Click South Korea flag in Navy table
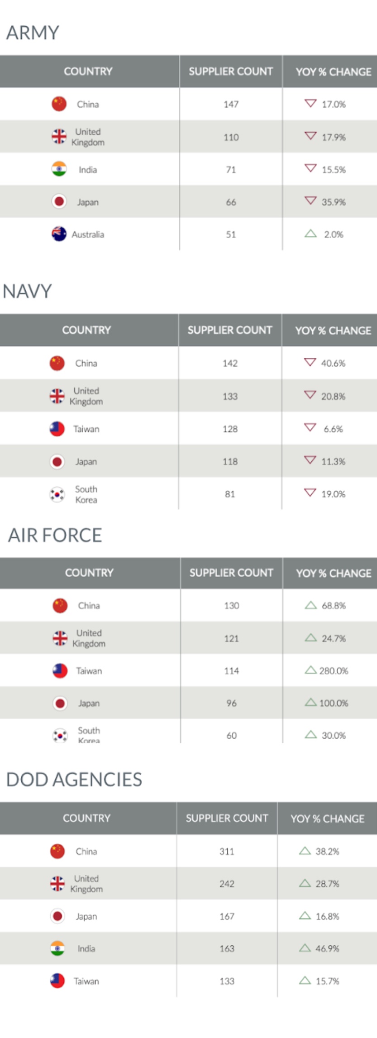 tap(57, 494)
